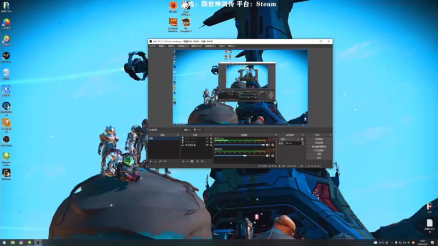This screenshot has height=246, width=438.
Task: Move the selected source down
Action: [x=202, y=161]
